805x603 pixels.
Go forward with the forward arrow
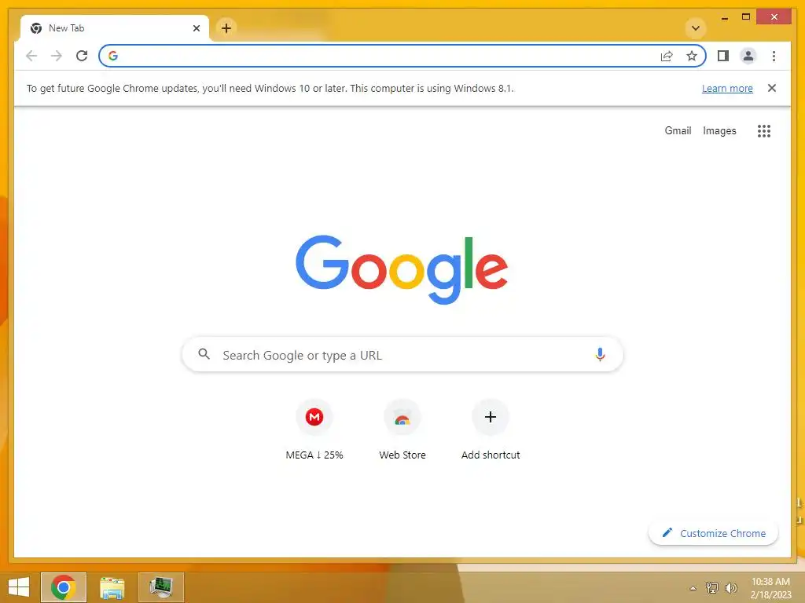tap(57, 56)
